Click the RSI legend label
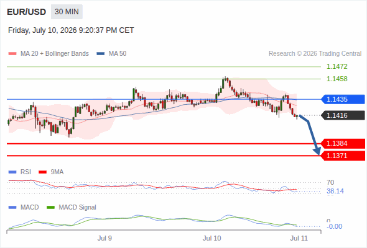Image resolution: width=367 pixels, height=248 pixels. click(26, 172)
